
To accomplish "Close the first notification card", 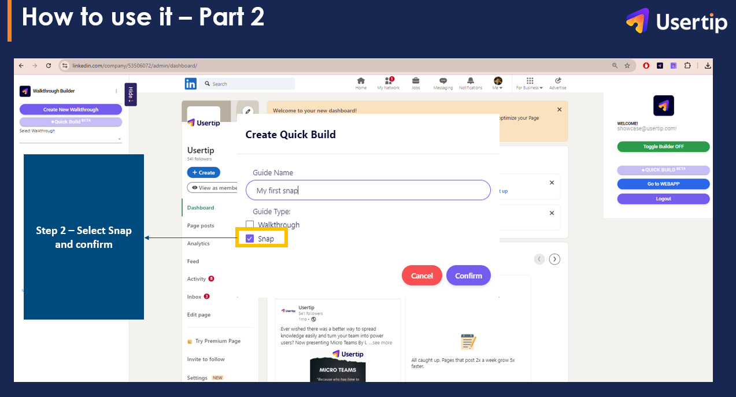I will click(x=552, y=182).
